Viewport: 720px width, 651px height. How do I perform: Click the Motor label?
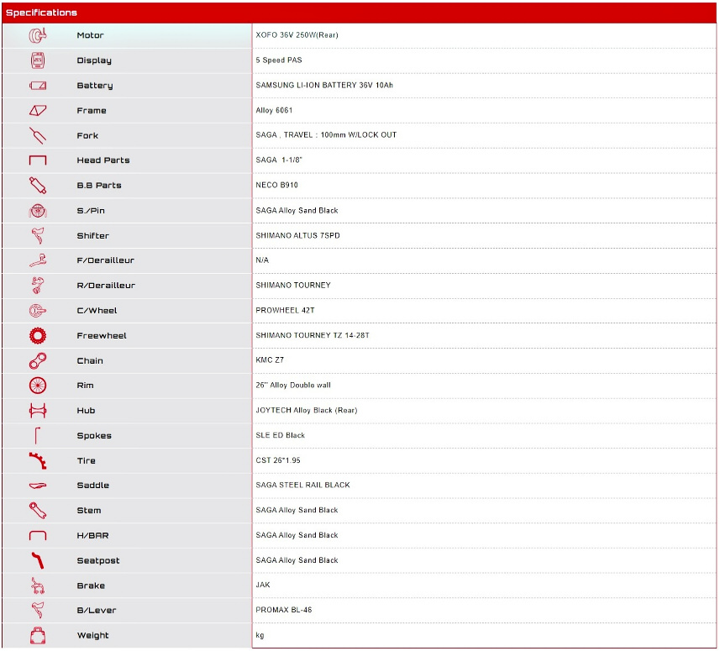(x=90, y=35)
